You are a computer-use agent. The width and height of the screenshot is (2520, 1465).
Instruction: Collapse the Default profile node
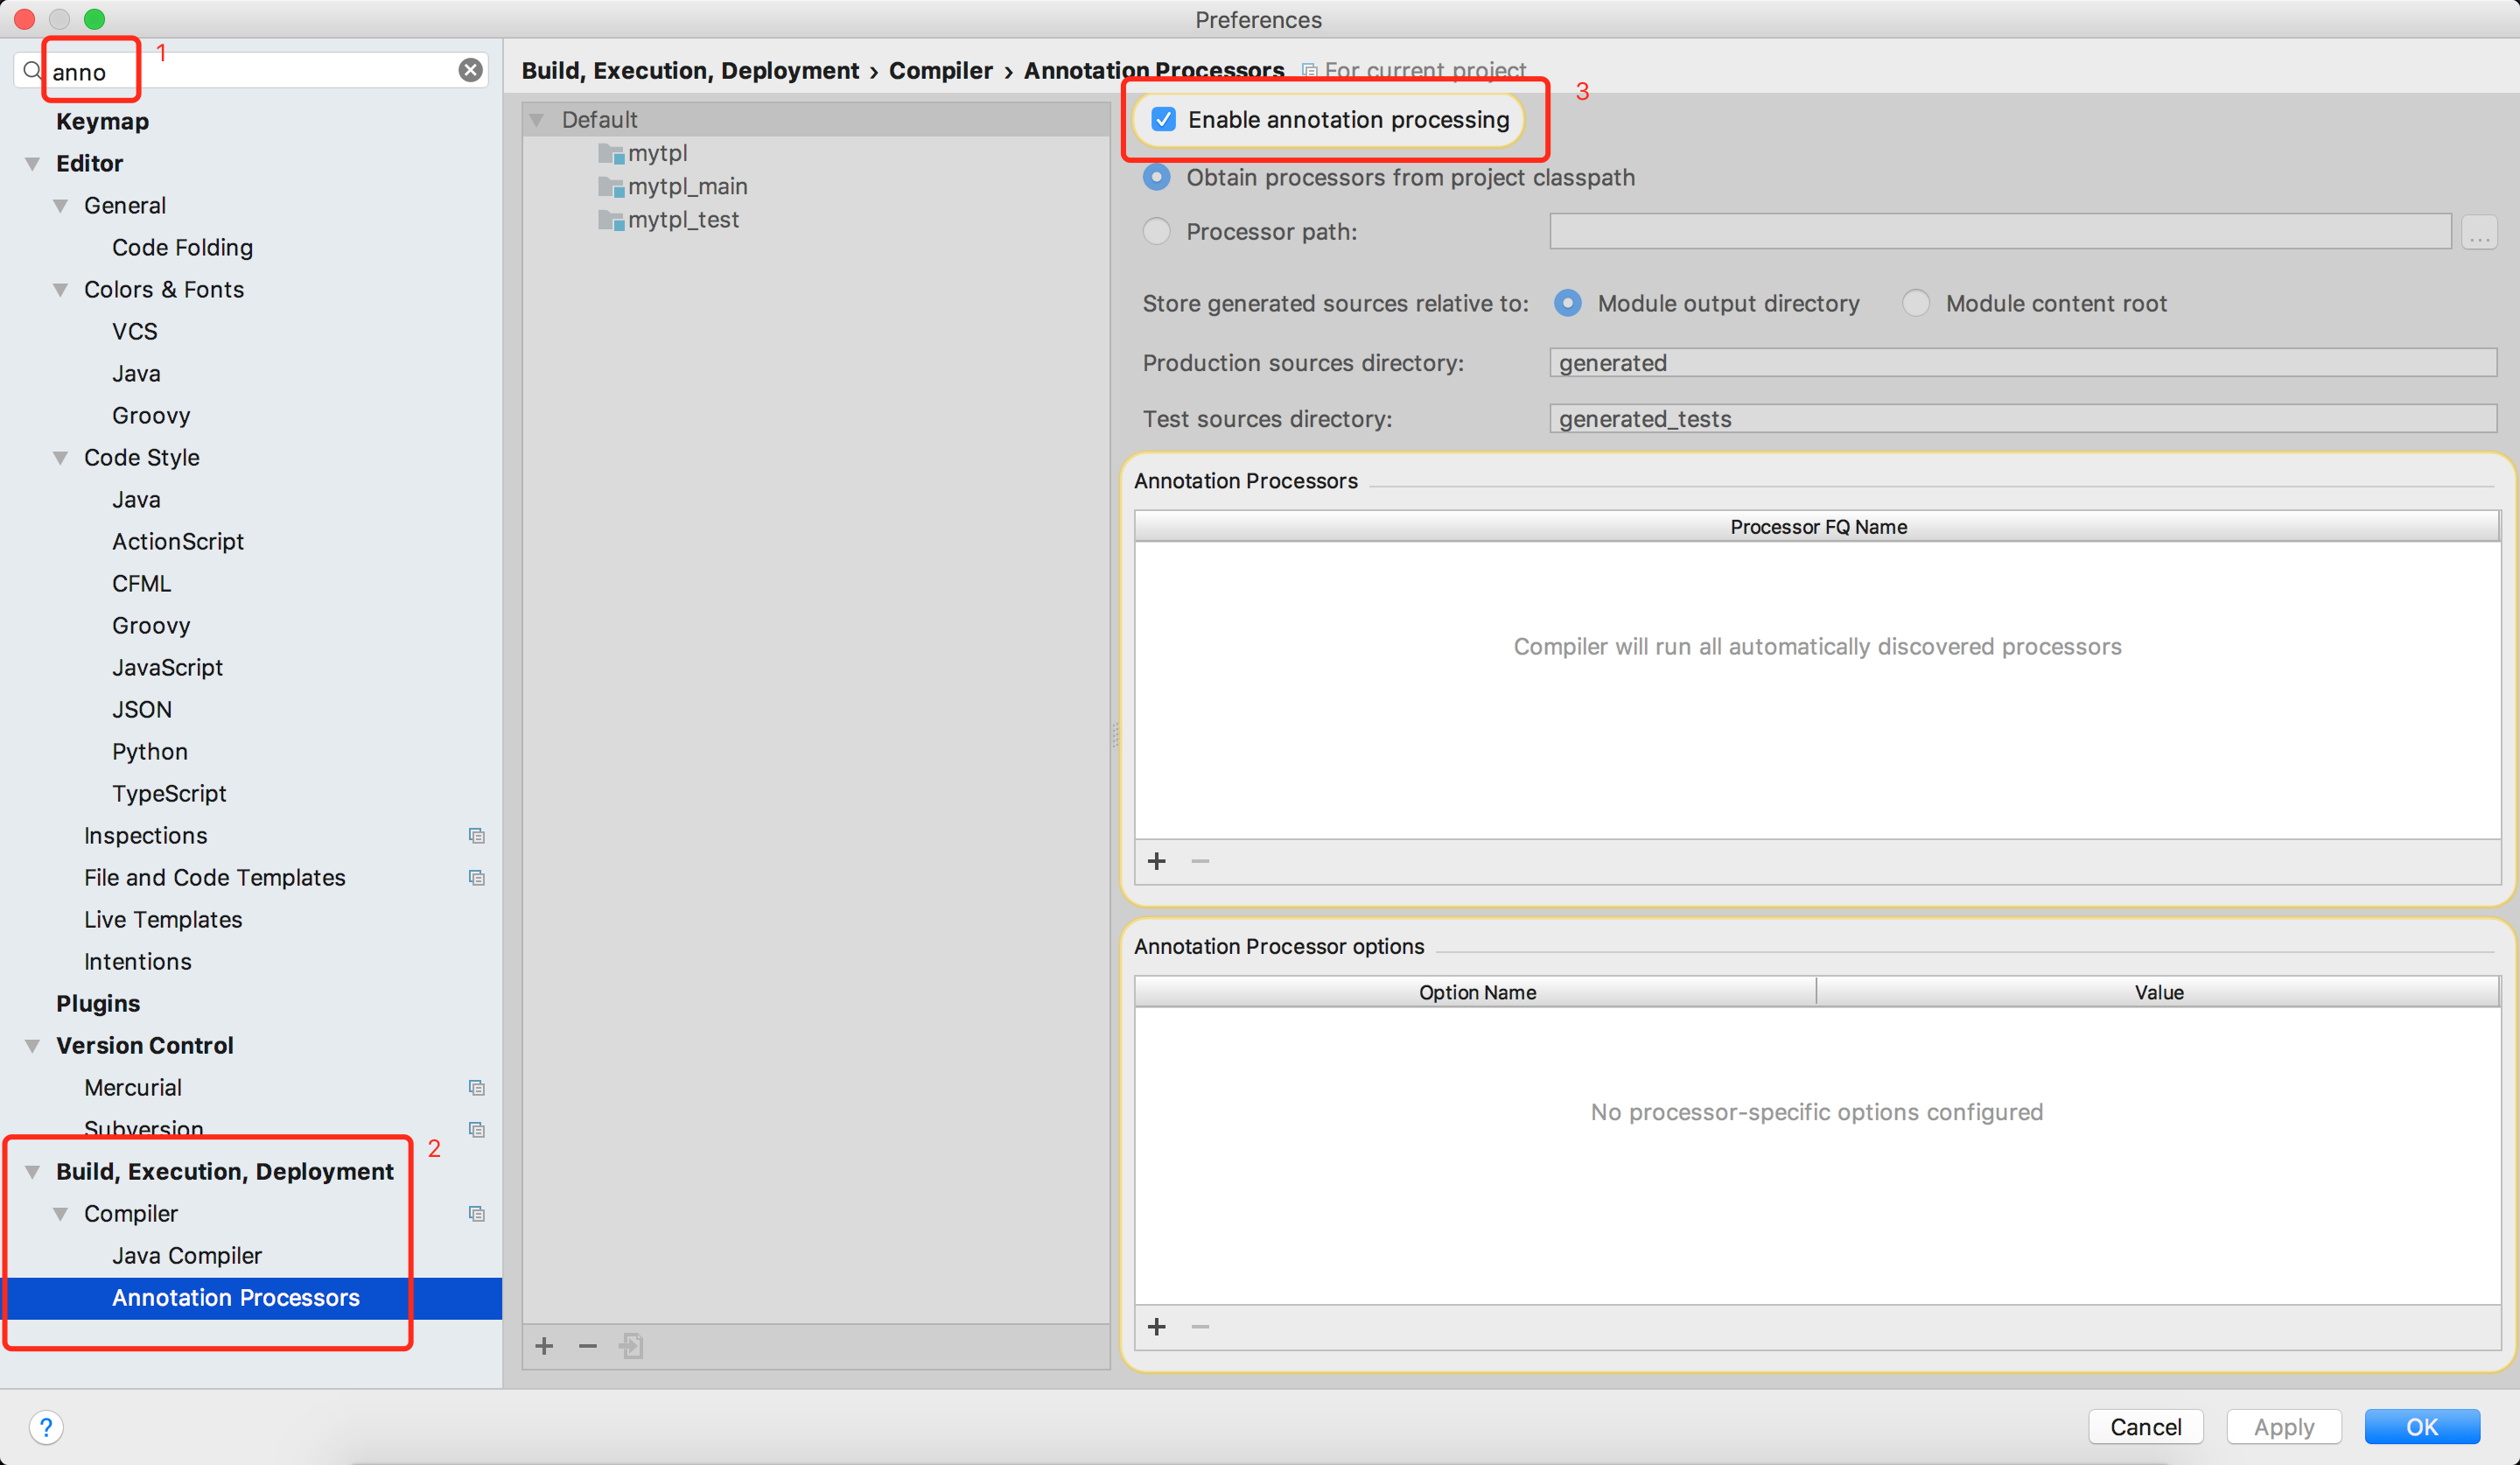point(537,120)
